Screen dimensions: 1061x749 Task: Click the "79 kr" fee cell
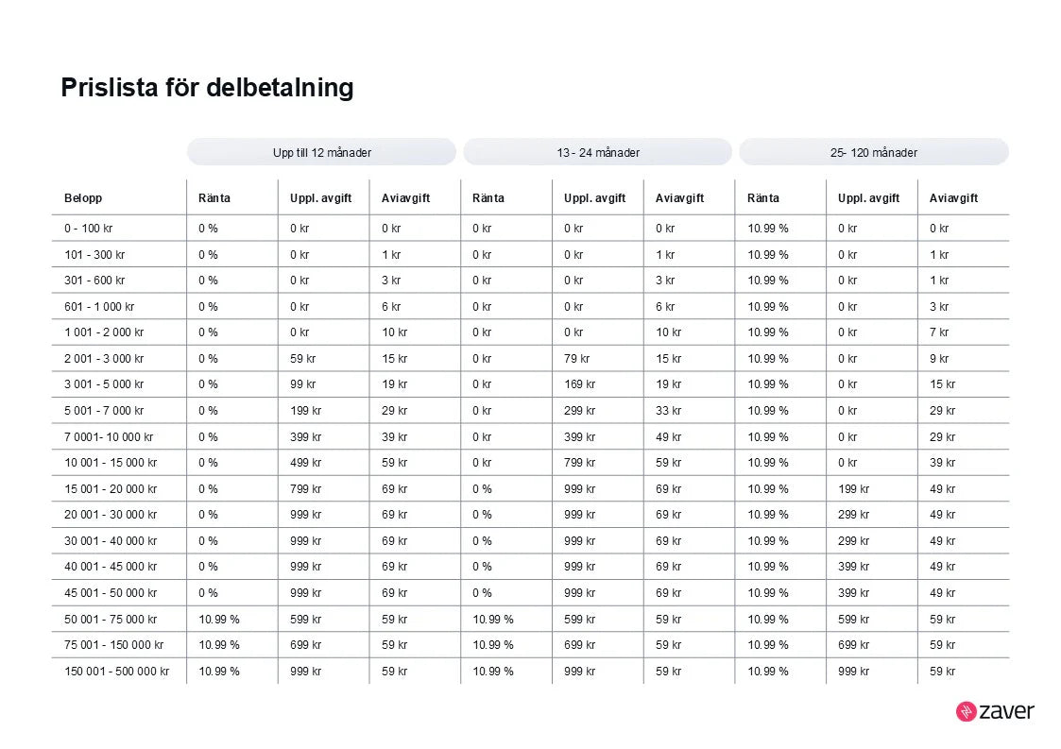576,359
